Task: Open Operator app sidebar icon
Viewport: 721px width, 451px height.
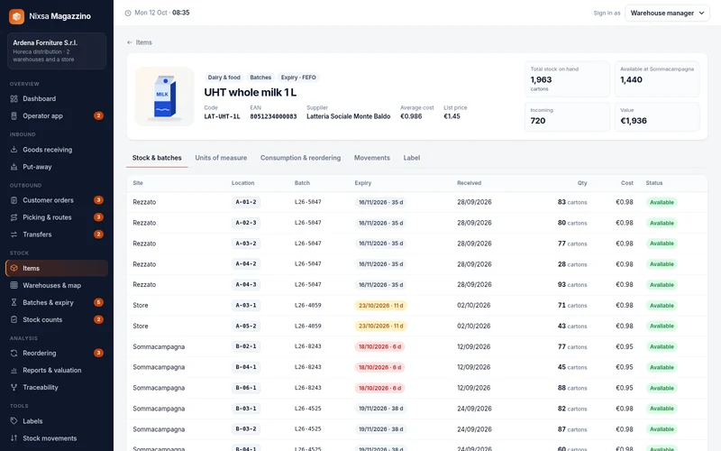Action: [14, 116]
